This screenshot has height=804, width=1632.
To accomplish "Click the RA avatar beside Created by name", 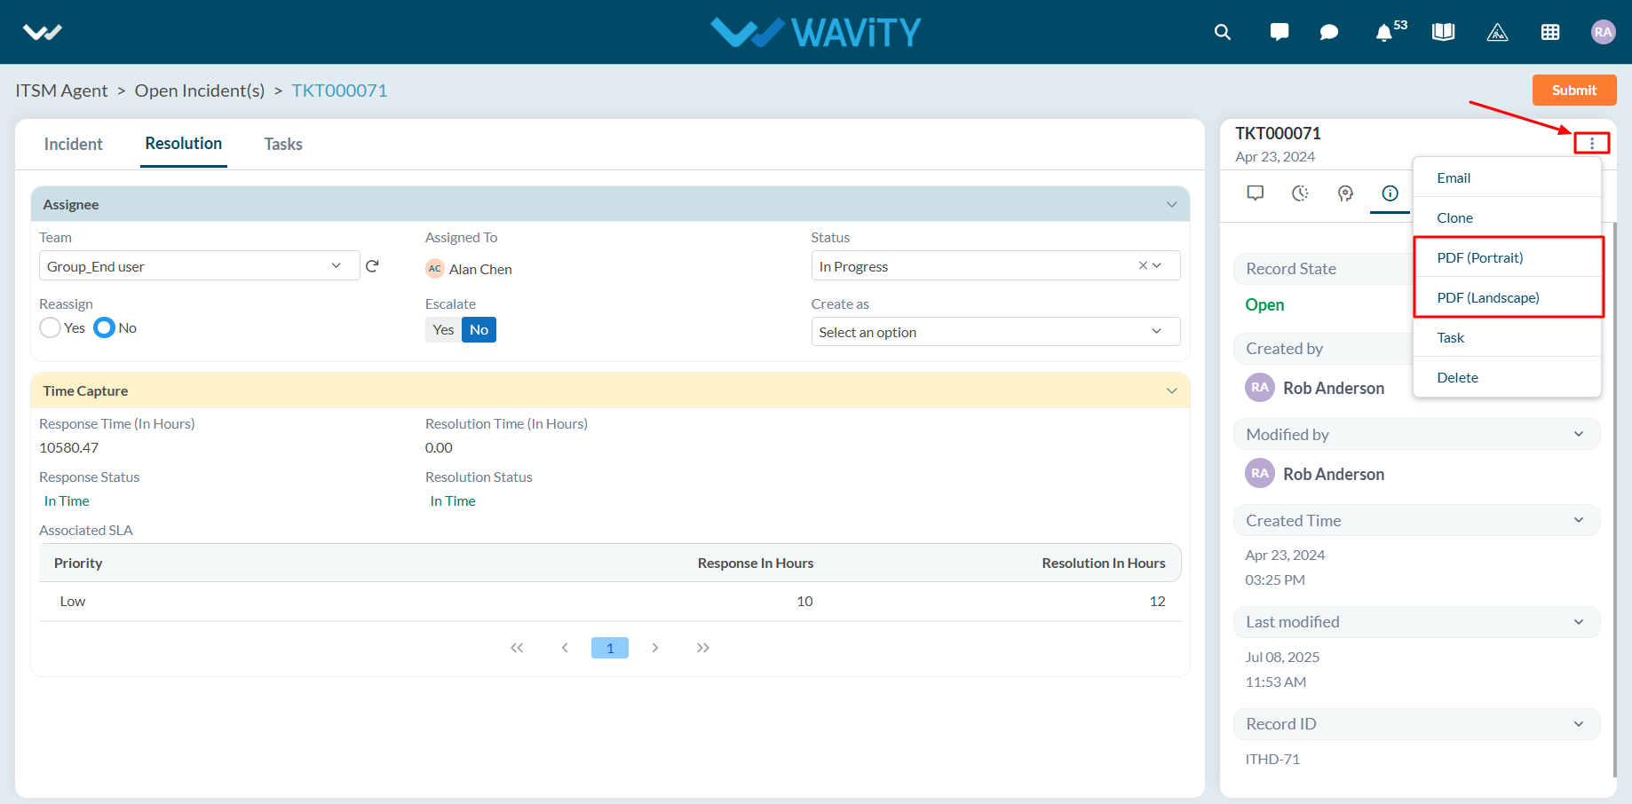I will coord(1260,387).
